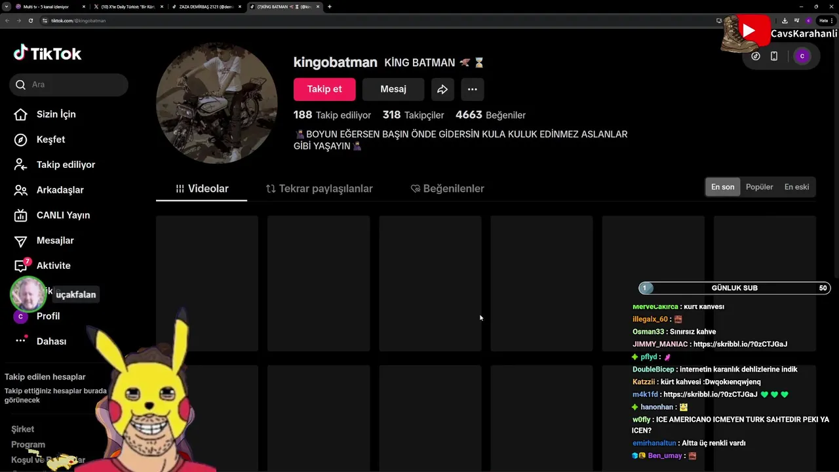Click address bar tiktok.com URL
Viewport: 839px width, 472px height.
click(78, 20)
